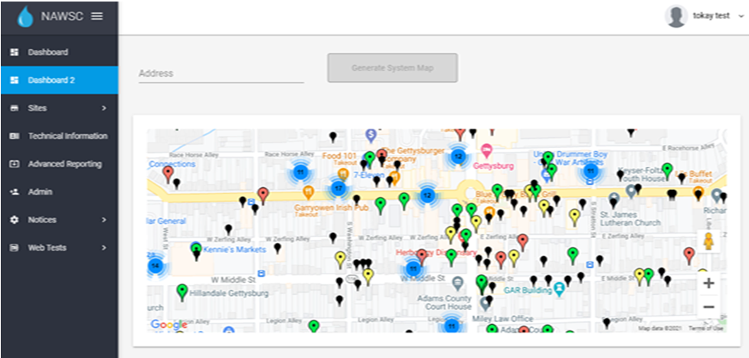
Task: Open the Google logo link on map
Action: [x=168, y=325]
